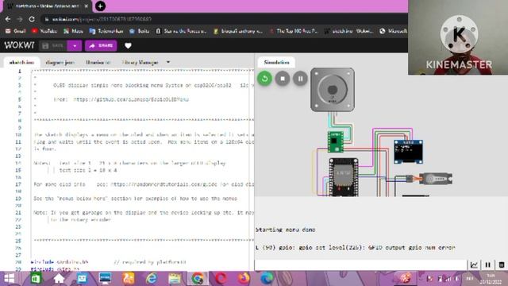508x286 pixels.
Task: Select the ESP32 board in the diagram
Action: (x=344, y=176)
